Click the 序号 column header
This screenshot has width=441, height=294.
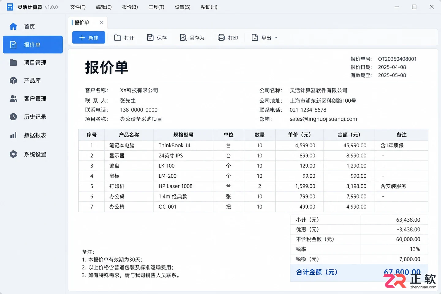91,135
